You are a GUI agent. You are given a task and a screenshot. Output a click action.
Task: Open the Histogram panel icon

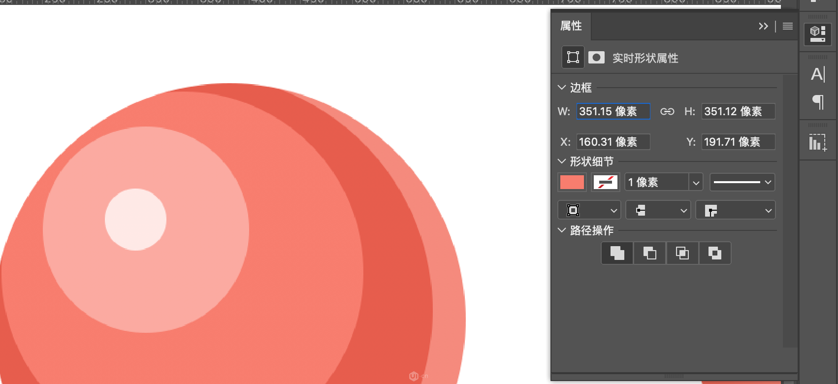click(818, 142)
